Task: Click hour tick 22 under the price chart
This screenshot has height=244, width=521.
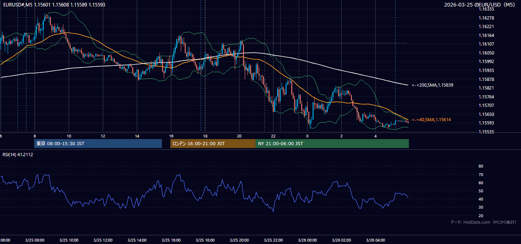Action: point(274,136)
